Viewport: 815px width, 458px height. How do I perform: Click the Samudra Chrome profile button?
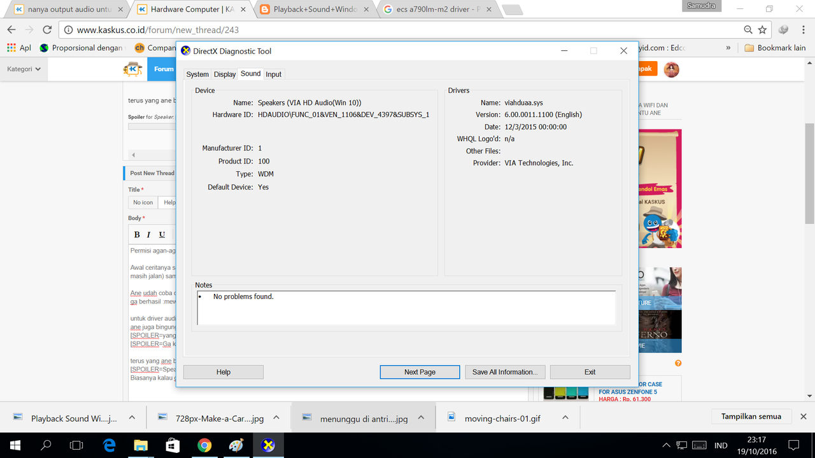click(702, 6)
